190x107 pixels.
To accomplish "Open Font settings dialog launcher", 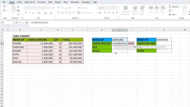I will pos(55,18).
